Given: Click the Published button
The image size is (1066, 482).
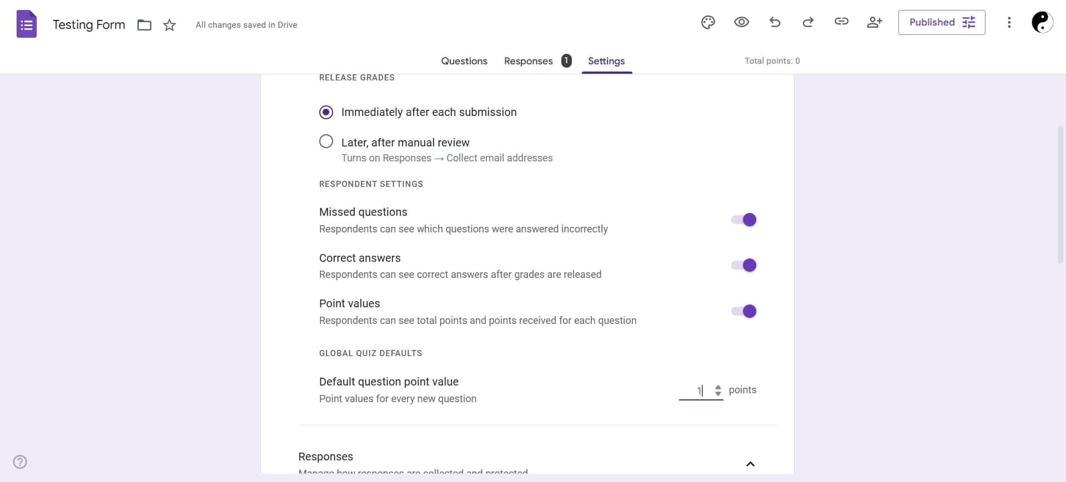Looking at the screenshot, I should (942, 23).
